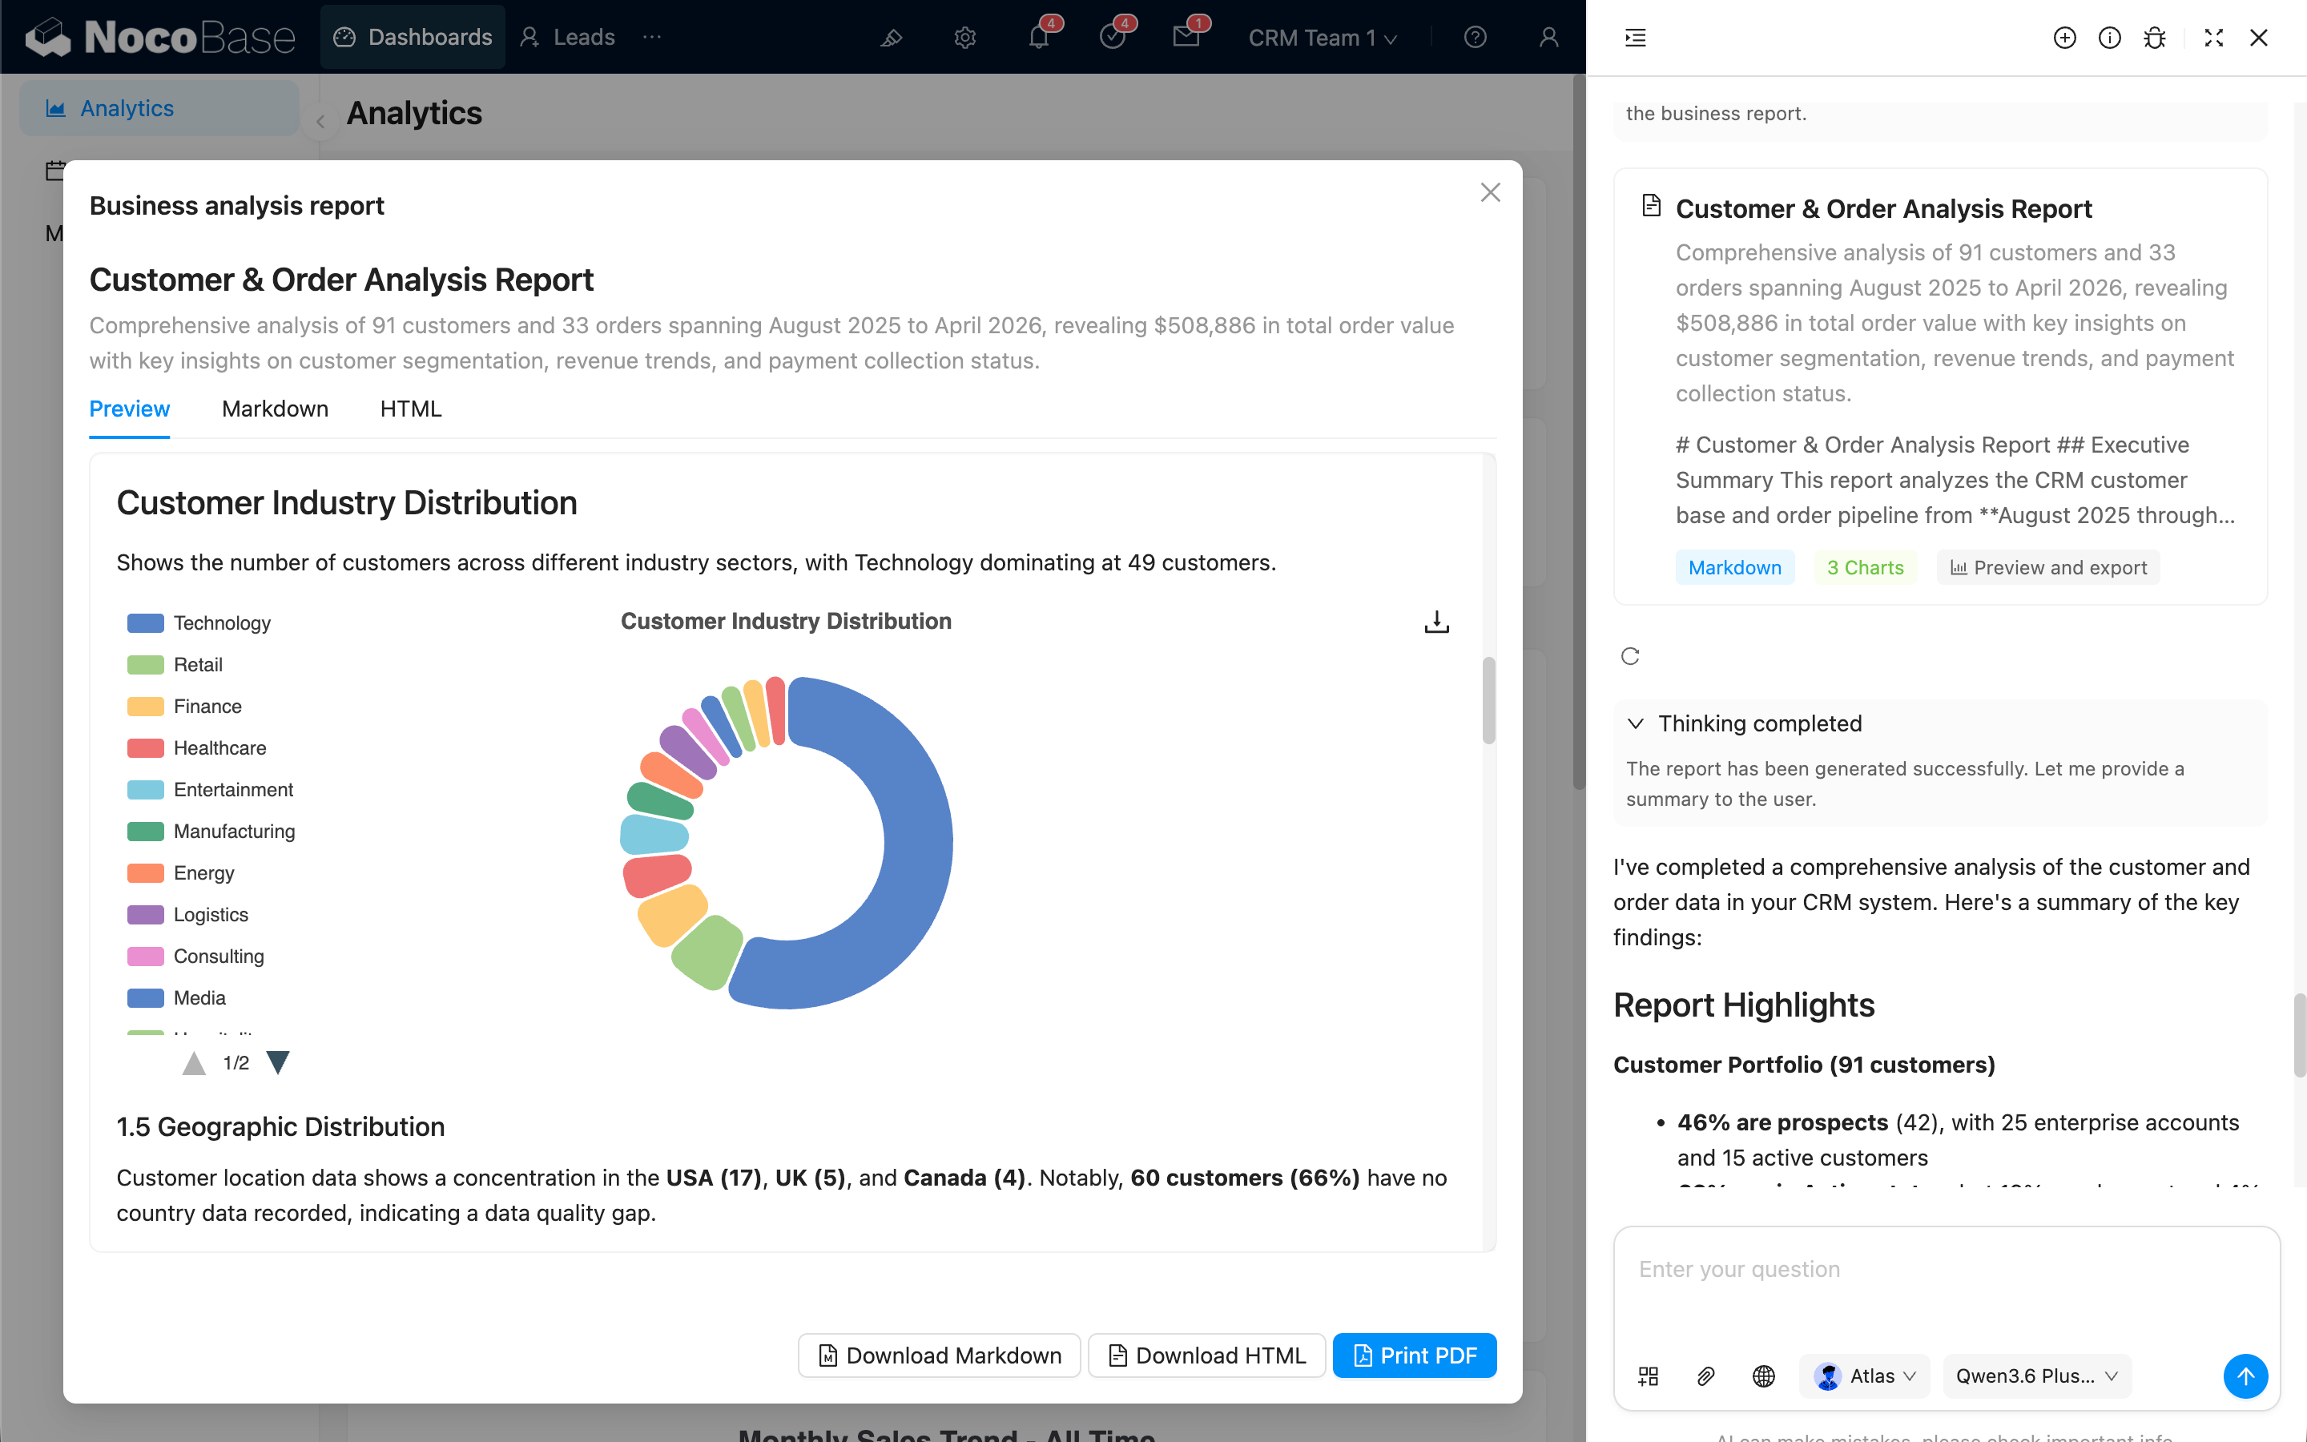
Task: Go to next legend page arrow
Action: [277, 1062]
